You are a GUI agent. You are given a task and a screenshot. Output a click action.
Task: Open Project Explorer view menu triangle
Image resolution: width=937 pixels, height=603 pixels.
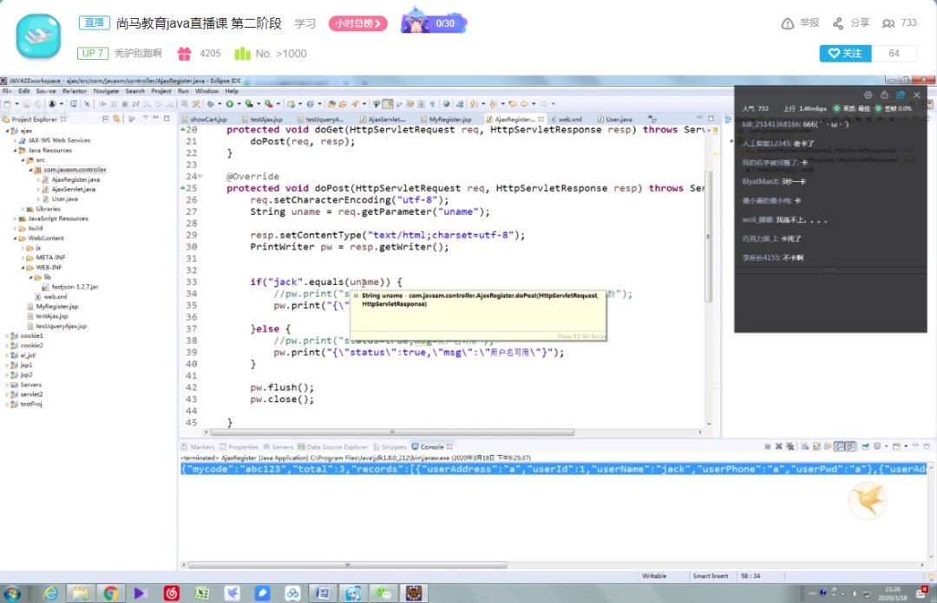pos(145,118)
